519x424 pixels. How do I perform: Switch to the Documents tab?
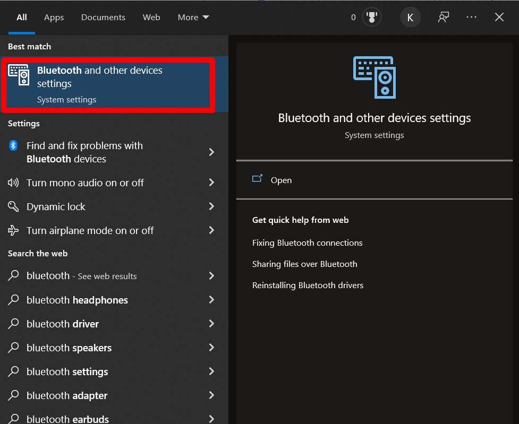103,18
